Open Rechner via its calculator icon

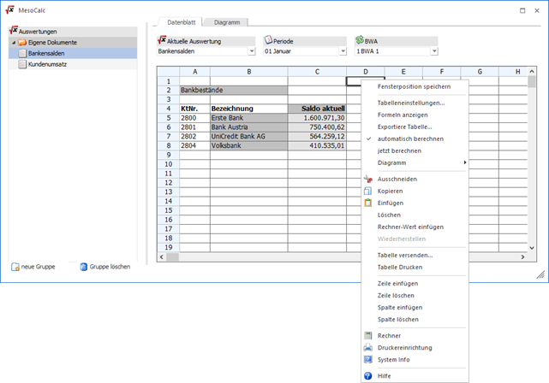click(368, 336)
